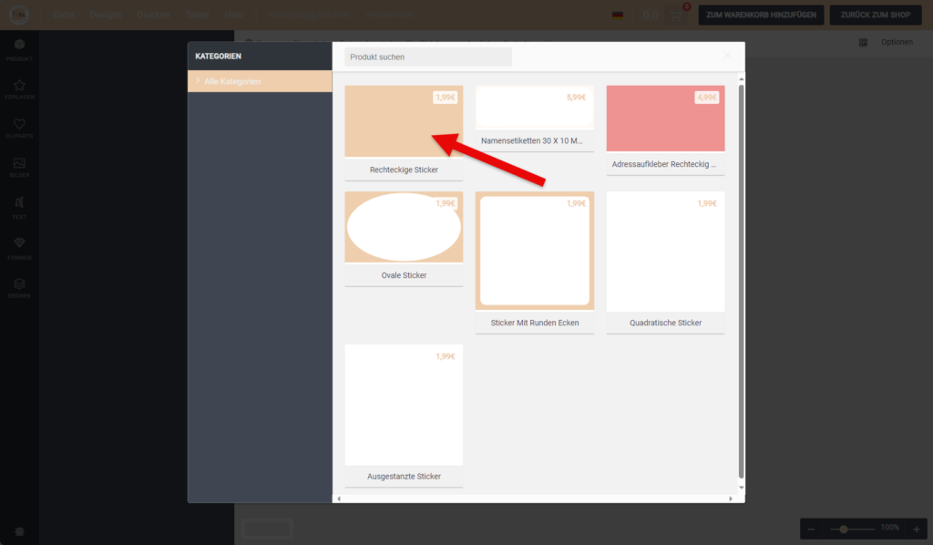Select the Cliparts heart icon

19,128
